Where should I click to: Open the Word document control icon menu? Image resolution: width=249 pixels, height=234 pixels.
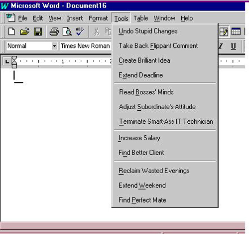click(10, 18)
